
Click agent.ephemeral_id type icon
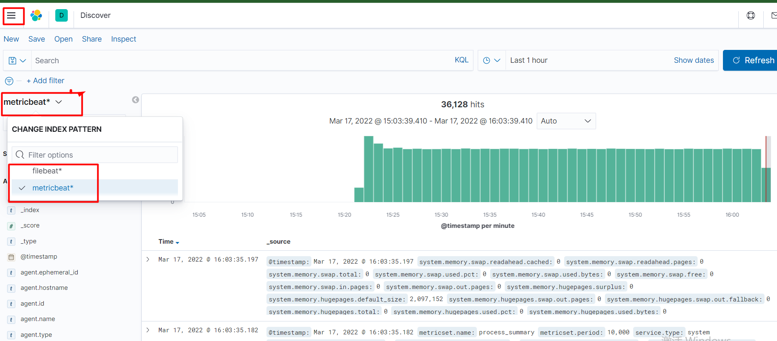click(x=11, y=273)
